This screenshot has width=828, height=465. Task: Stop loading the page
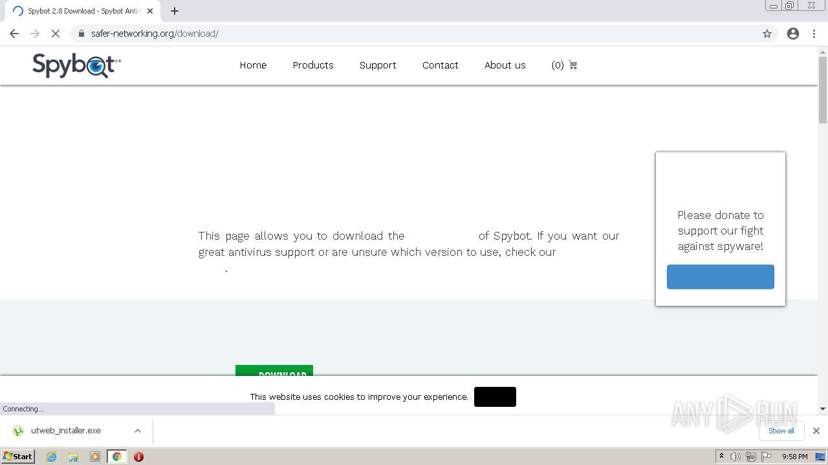click(x=56, y=34)
